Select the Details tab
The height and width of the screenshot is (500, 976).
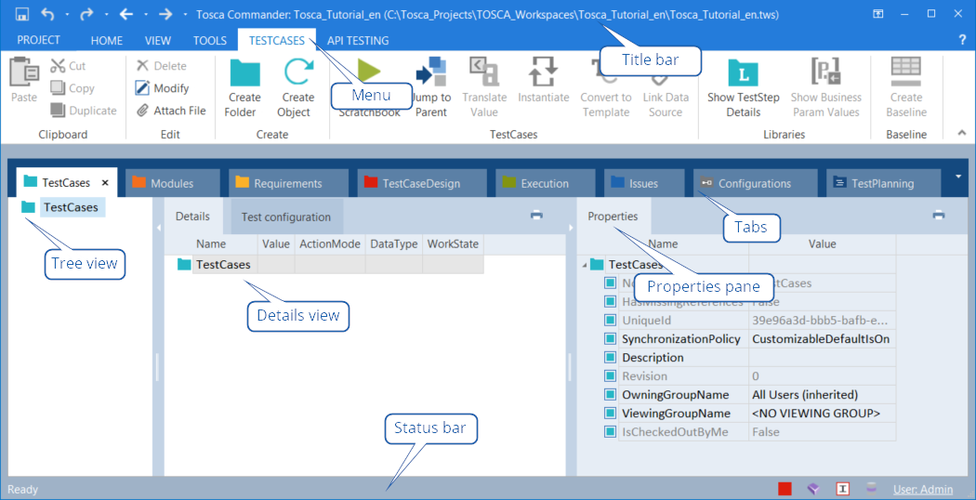tap(192, 216)
